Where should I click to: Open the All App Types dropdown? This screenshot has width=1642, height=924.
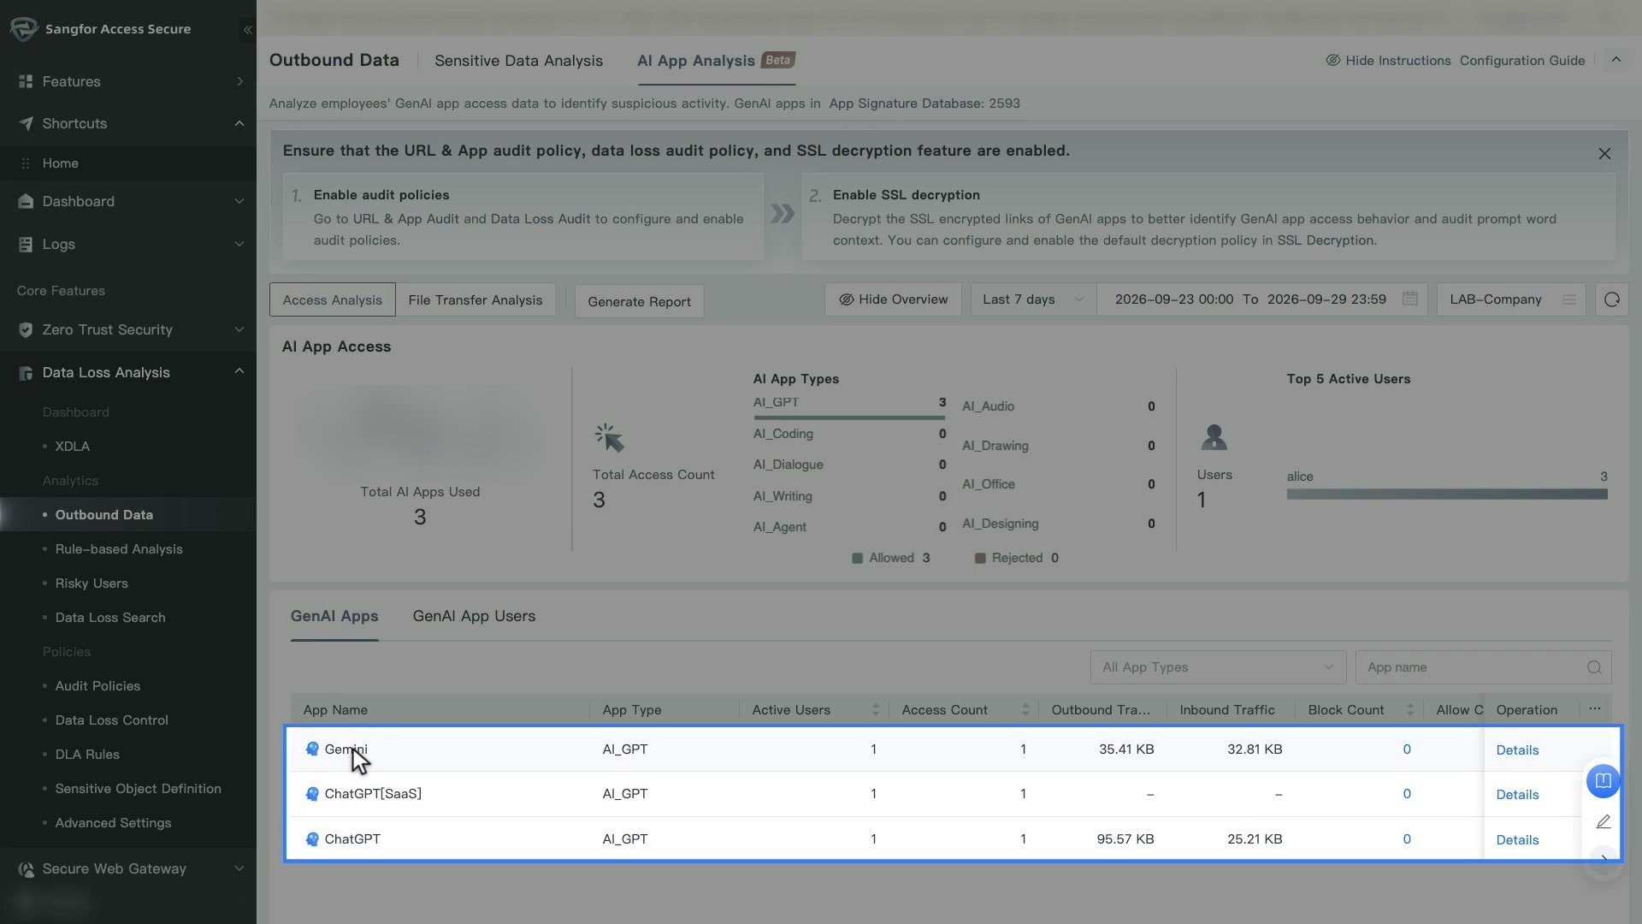tap(1218, 667)
